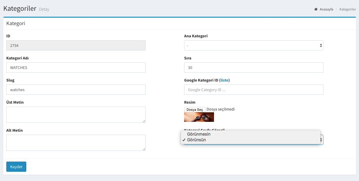Image resolution: width=359 pixels, height=181 pixels.
Task: Click the home icon in the breadcrumb
Action: (316, 9)
